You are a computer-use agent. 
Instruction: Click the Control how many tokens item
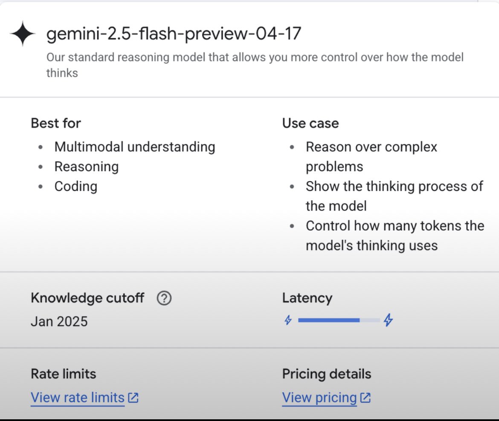(x=395, y=235)
